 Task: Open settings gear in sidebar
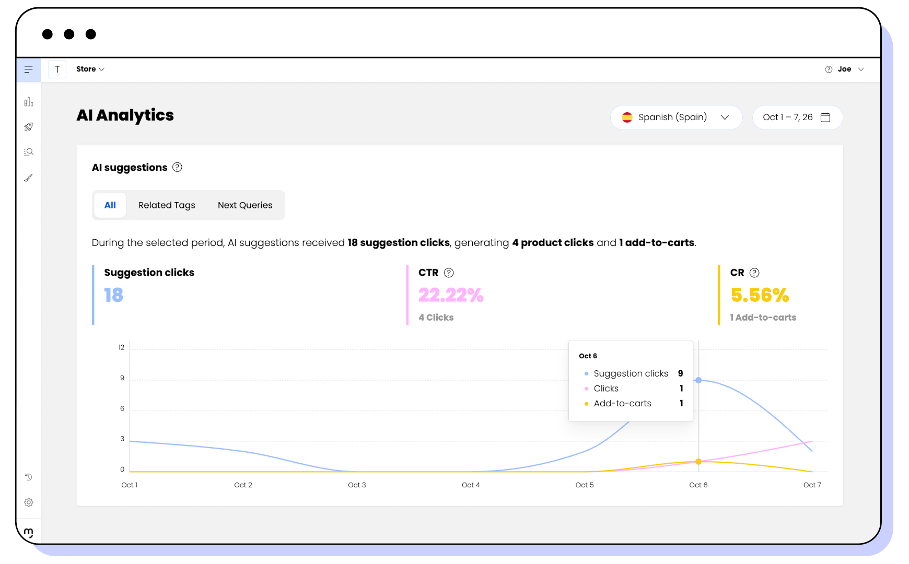pos(29,502)
